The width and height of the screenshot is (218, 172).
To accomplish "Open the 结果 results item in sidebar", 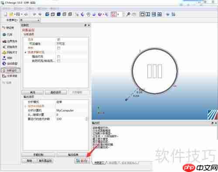I will click(x=7, y=83).
